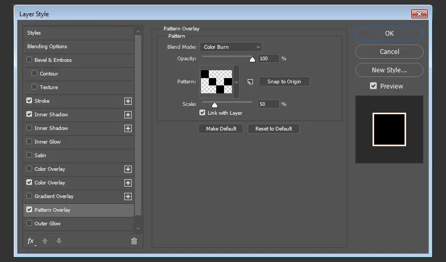
Task: Click the effects list vertical scrollbar
Action: click(138, 125)
